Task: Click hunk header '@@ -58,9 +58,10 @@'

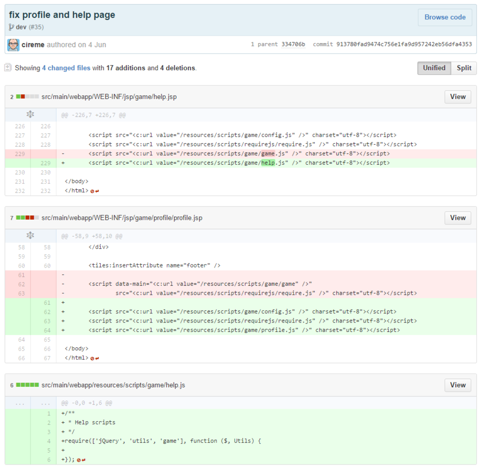Action: pyautogui.click(x=92, y=237)
